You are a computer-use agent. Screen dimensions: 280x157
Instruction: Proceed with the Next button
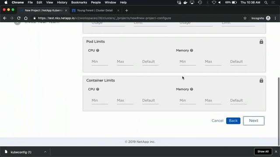click(x=254, y=121)
